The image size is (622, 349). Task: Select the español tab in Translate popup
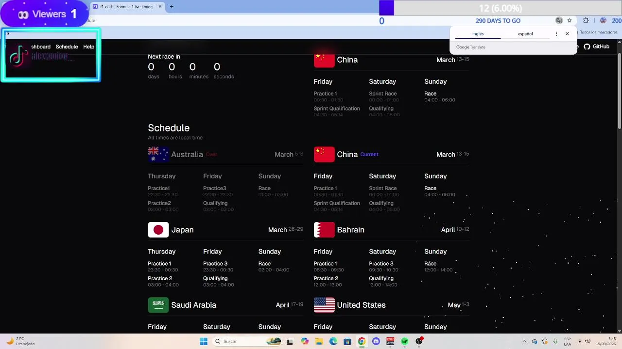tap(525, 34)
